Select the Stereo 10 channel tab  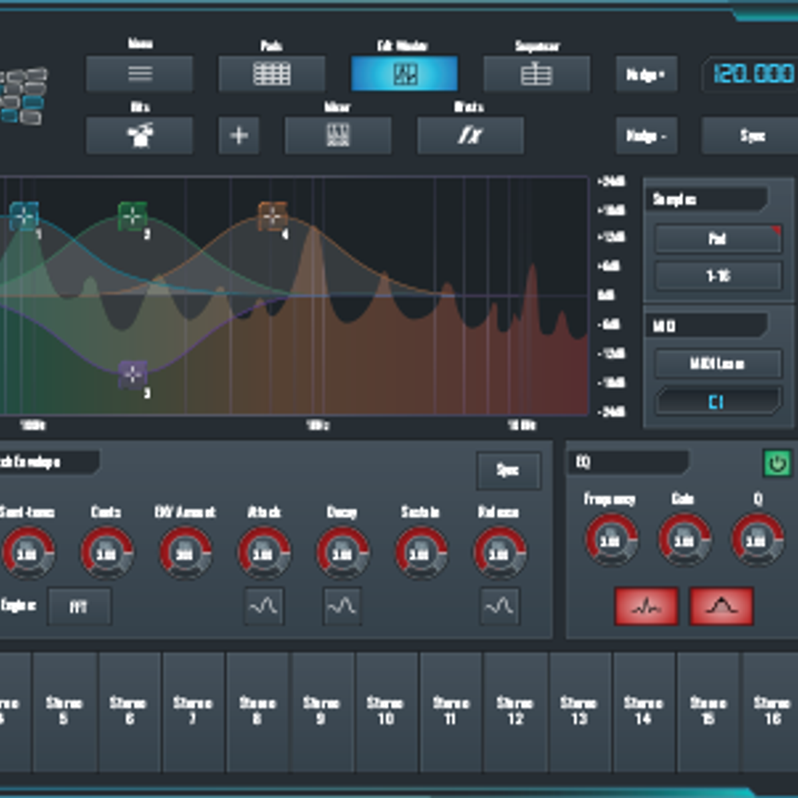[386, 707]
